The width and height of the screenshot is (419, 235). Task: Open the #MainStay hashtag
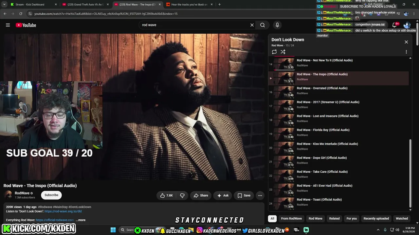[x=60, y=207]
